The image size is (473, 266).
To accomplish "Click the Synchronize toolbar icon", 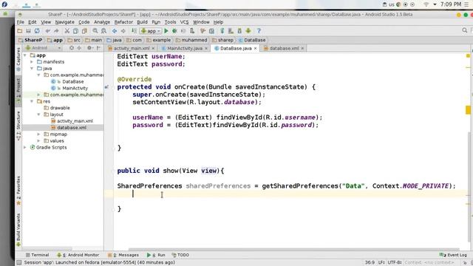I will point(37,31).
